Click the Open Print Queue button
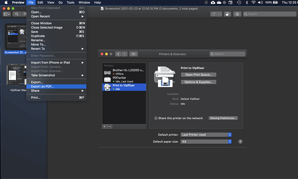Image resolution: width=298 pixels, height=179 pixels. [x=198, y=74]
